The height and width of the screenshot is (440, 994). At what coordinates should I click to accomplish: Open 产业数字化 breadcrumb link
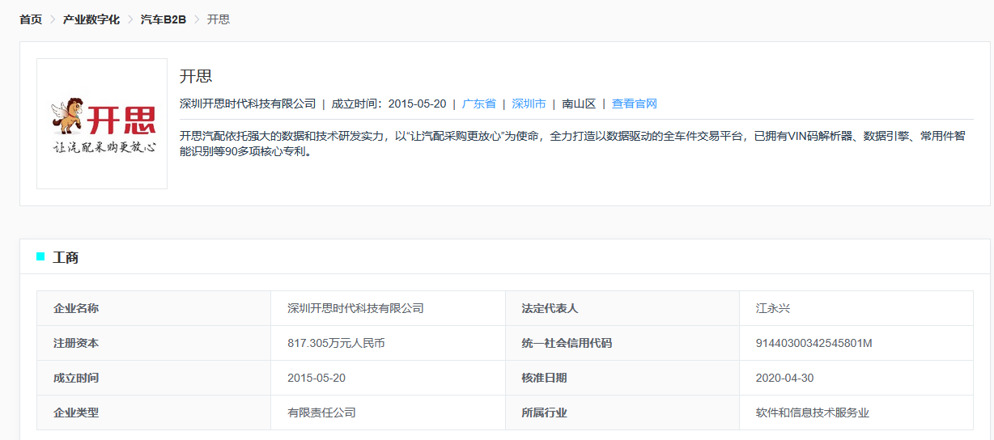[x=91, y=19]
